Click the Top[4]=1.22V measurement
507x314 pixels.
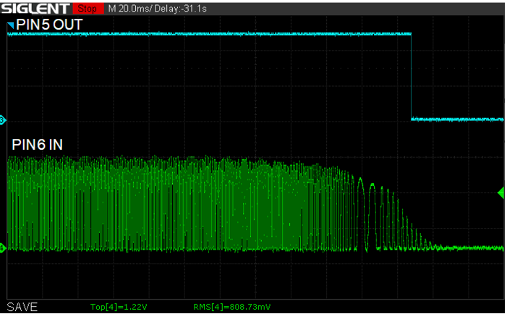click(x=119, y=307)
